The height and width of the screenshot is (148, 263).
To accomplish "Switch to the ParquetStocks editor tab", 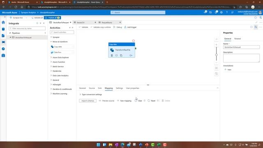I will (x=110, y=23).
